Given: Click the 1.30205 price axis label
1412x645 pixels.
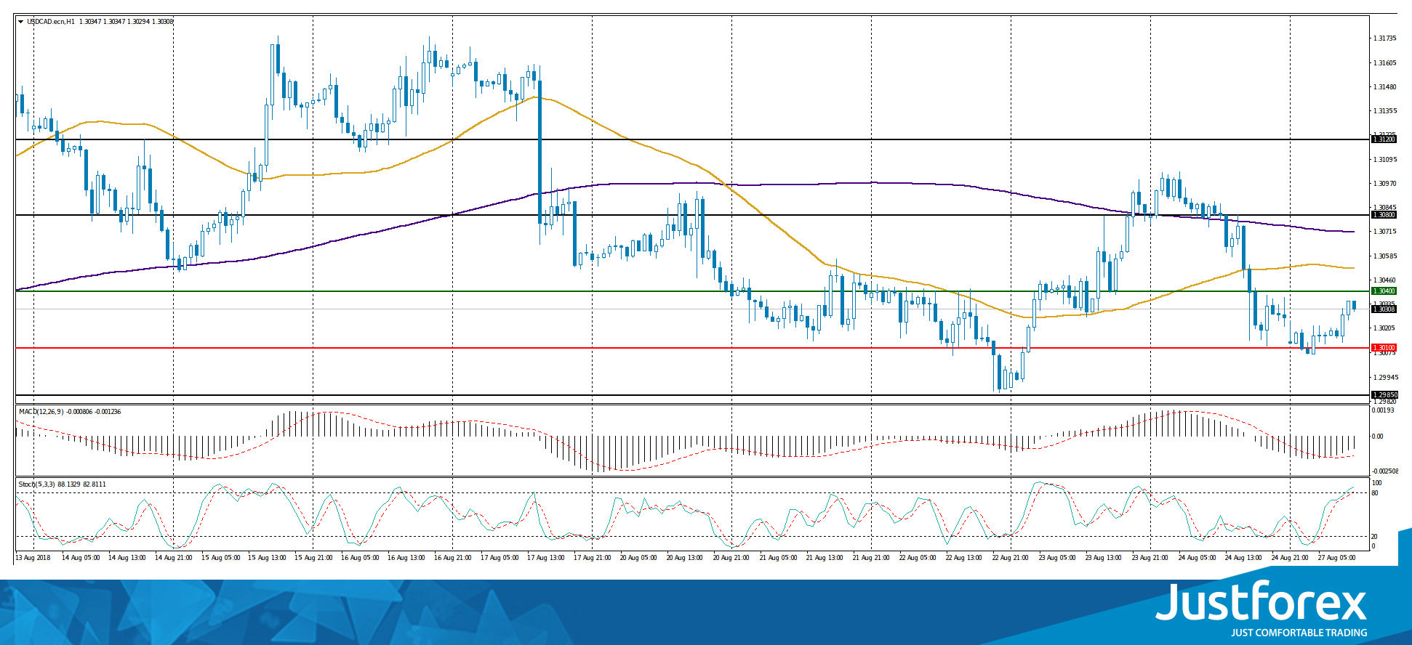Looking at the screenshot, I should (x=1385, y=328).
